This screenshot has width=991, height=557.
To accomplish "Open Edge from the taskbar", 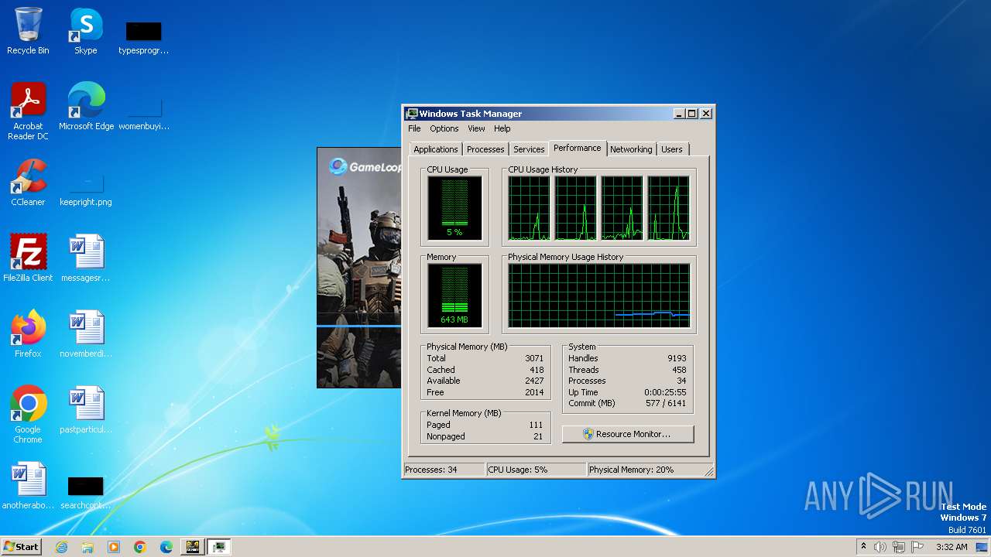I will [x=166, y=547].
